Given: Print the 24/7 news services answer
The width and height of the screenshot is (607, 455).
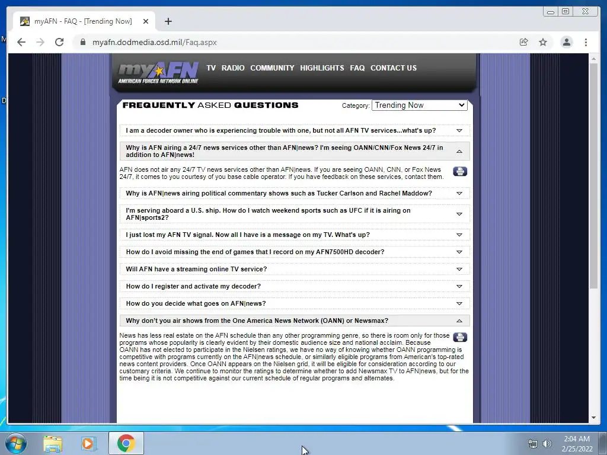Looking at the screenshot, I should point(460,171).
